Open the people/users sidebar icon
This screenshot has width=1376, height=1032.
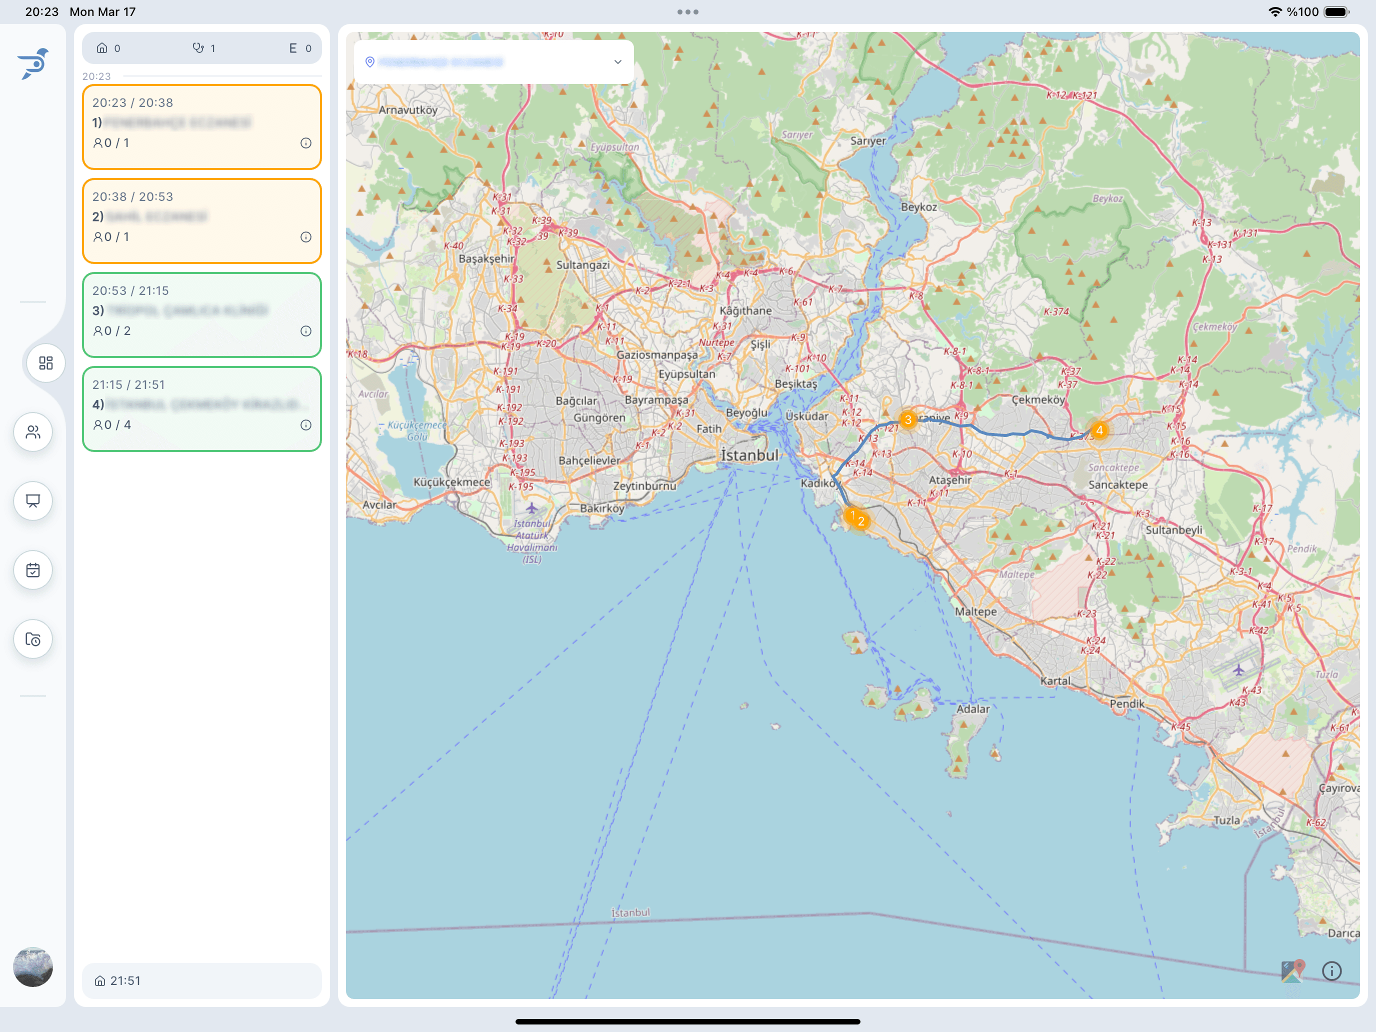[x=33, y=431]
